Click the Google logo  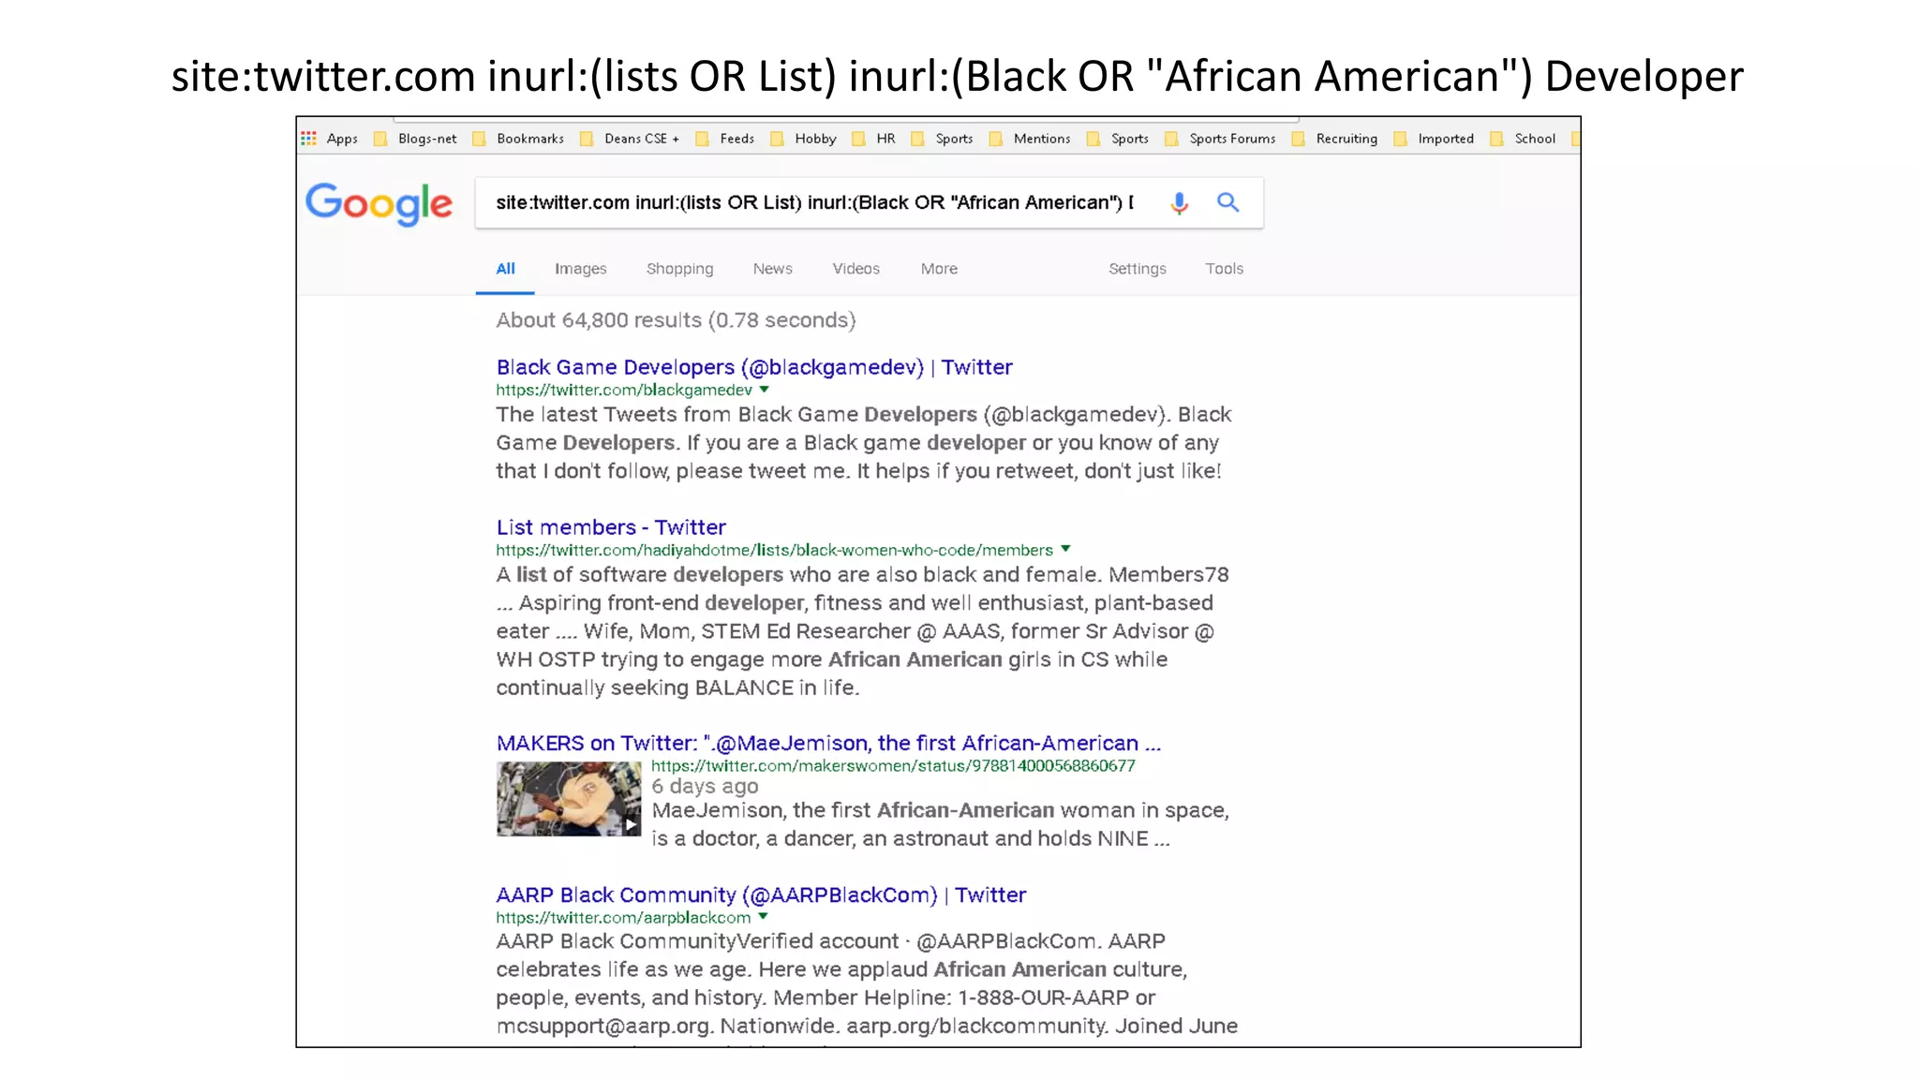(x=379, y=204)
